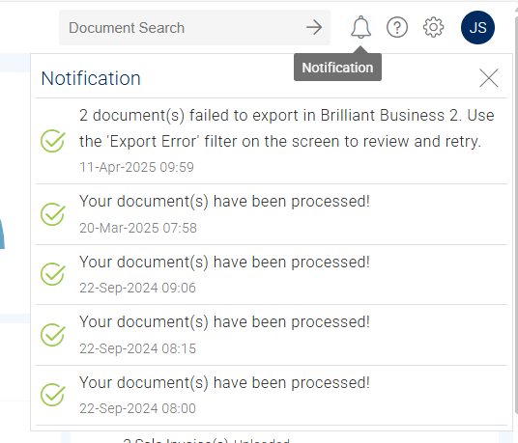Open the settings gear icon
Screen dimensions: 518x443
pyautogui.click(x=433, y=27)
